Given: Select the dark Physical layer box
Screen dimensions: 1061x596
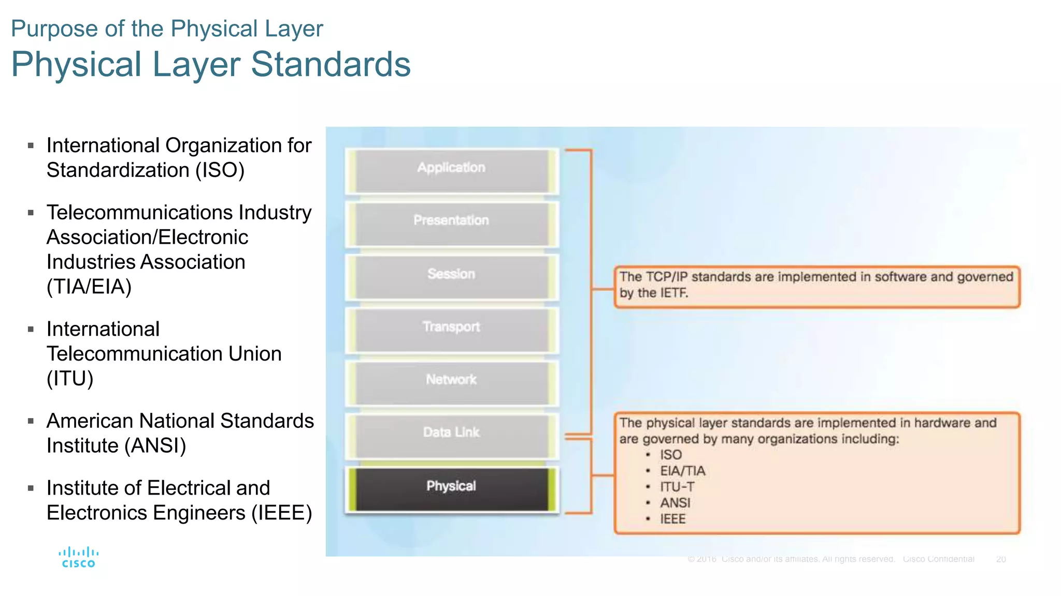Looking at the screenshot, I should (451, 488).
